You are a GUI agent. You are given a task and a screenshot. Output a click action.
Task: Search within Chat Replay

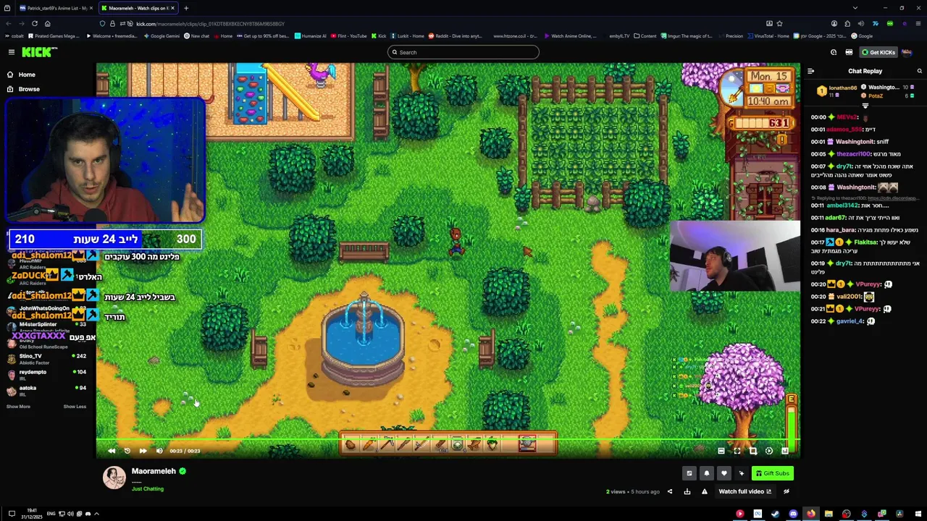point(920,71)
